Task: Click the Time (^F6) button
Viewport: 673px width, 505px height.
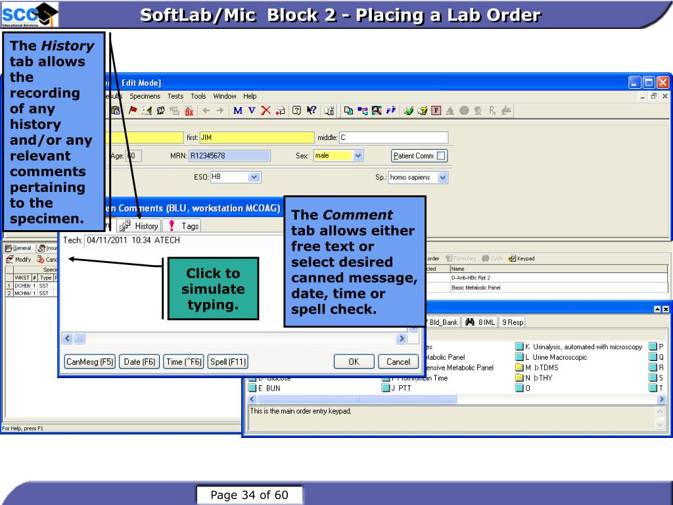Action: 183,362
